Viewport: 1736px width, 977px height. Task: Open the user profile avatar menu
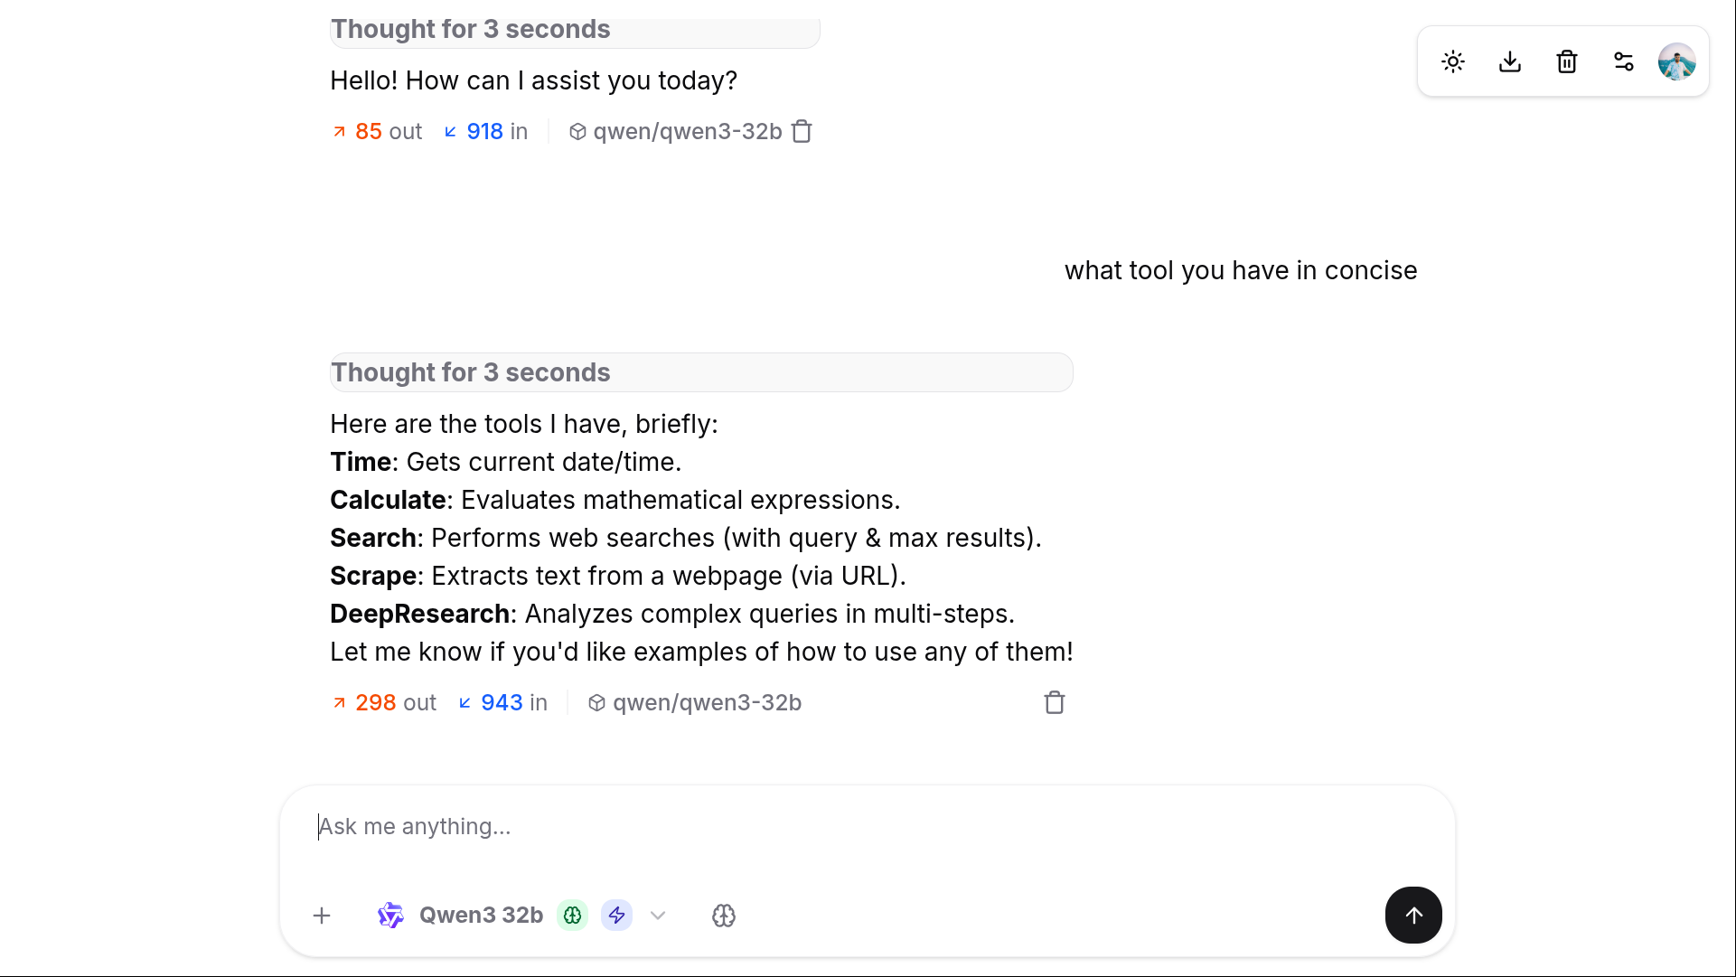coord(1677,61)
